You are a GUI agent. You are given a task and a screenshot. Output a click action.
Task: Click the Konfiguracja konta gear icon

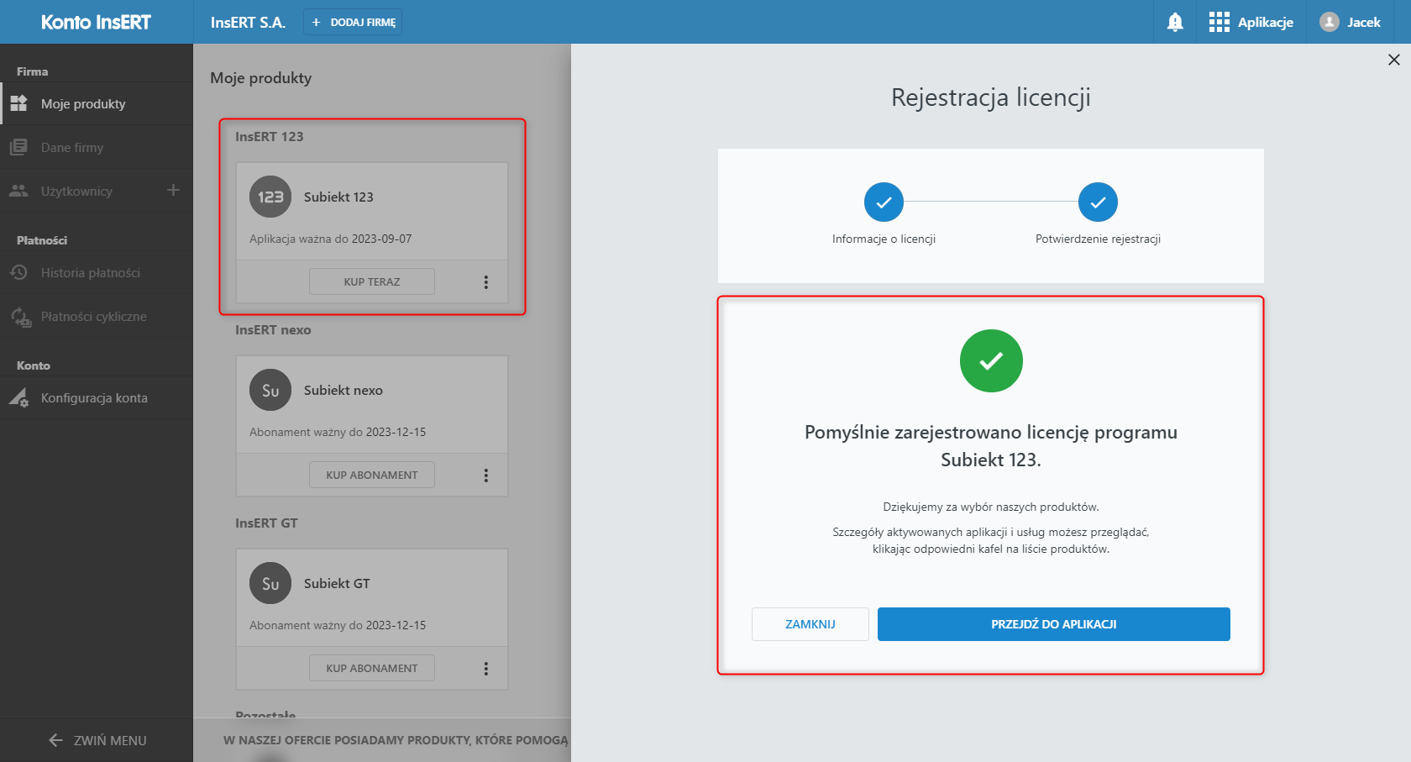click(x=18, y=398)
